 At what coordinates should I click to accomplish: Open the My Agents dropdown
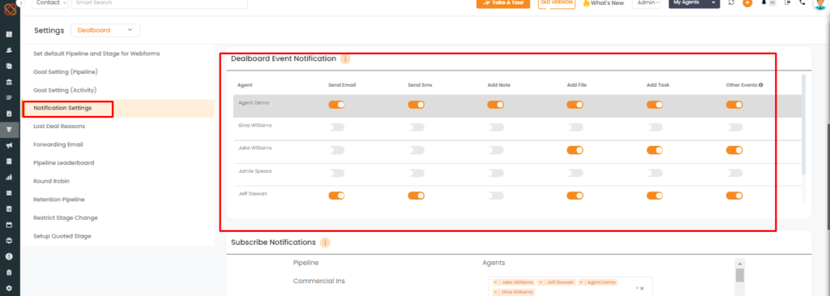[695, 3]
